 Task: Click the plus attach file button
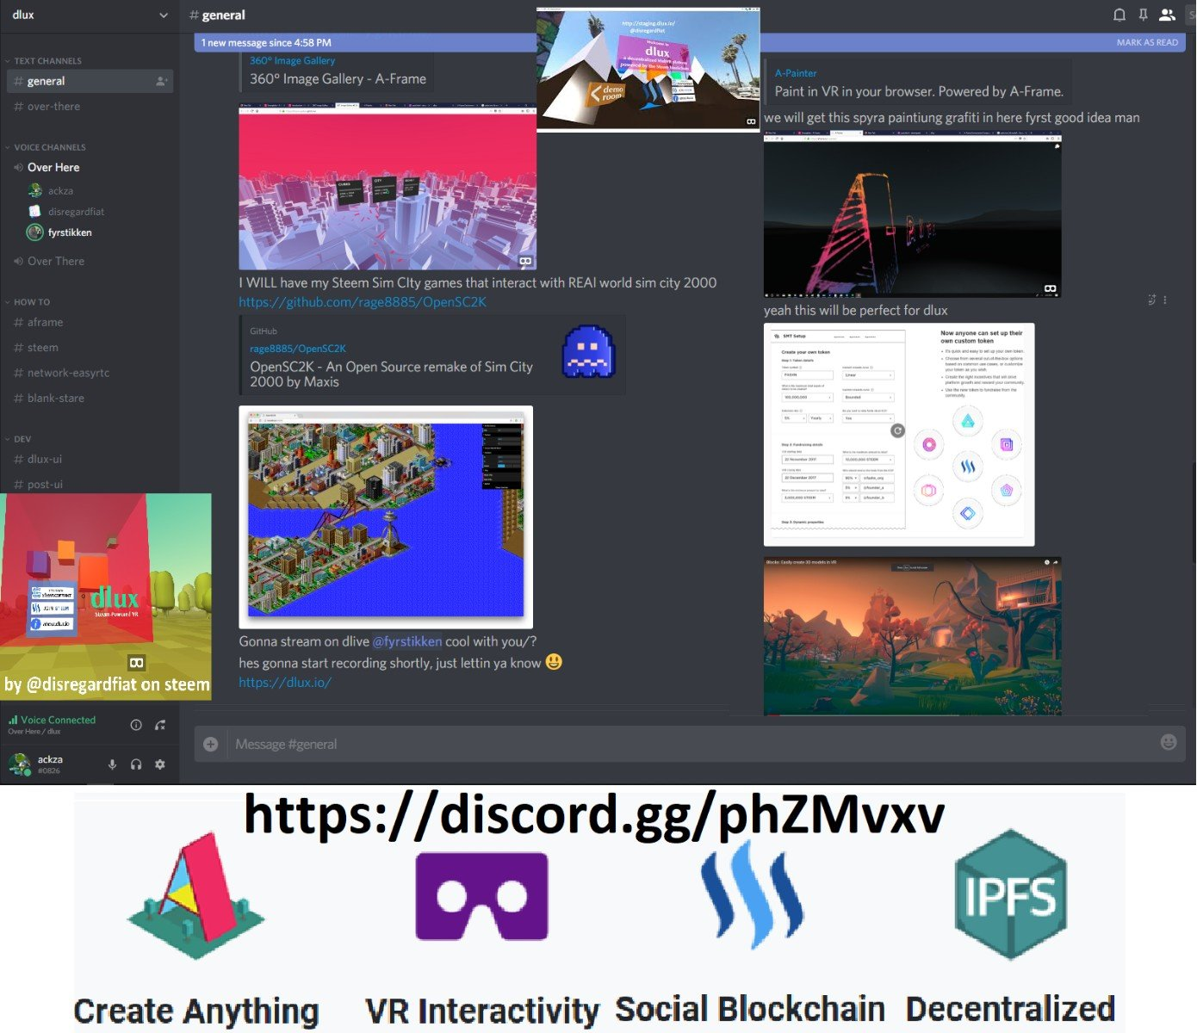[210, 744]
